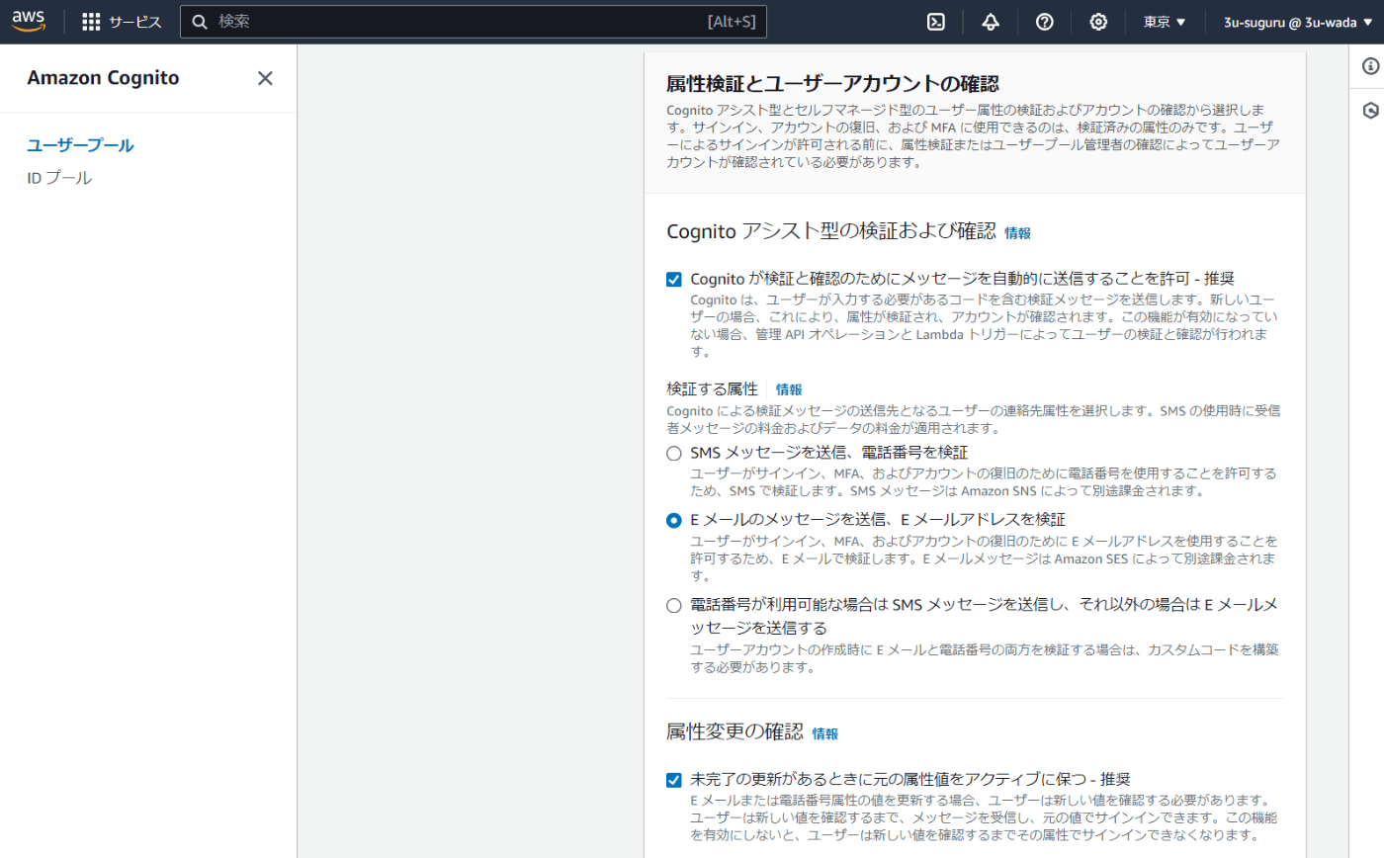The width and height of the screenshot is (1384, 858).
Task: Select SMS メッセージを送信、電話番号を検証 radio
Action: (674, 453)
